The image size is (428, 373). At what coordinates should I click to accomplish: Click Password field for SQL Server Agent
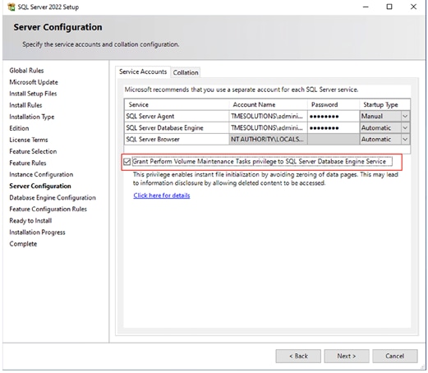pyautogui.click(x=334, y=116)
